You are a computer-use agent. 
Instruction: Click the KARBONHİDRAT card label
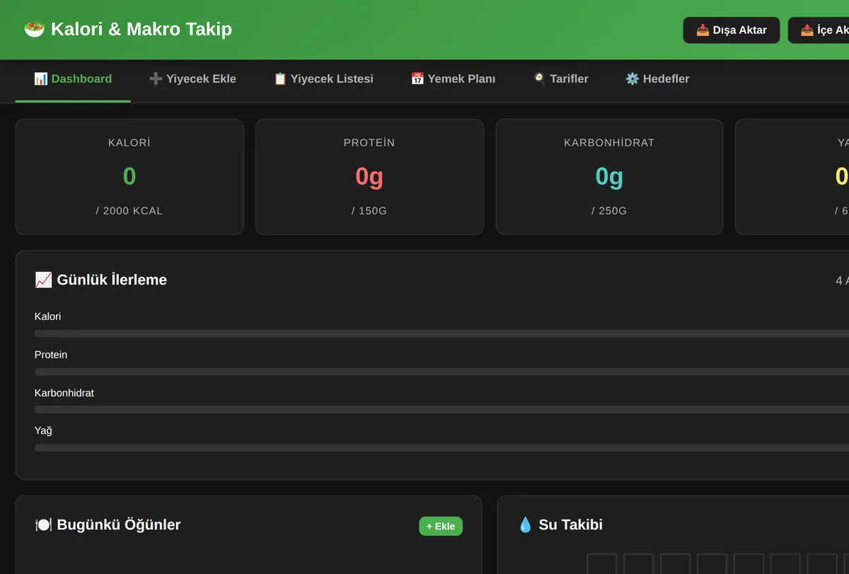click(x=609, y=143)
